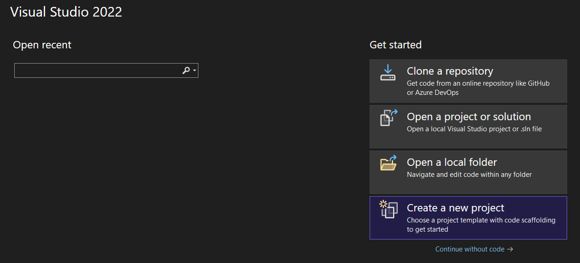580x263 pixels.
Task: Follow the Continue without code link
Action: coord(470,249)
